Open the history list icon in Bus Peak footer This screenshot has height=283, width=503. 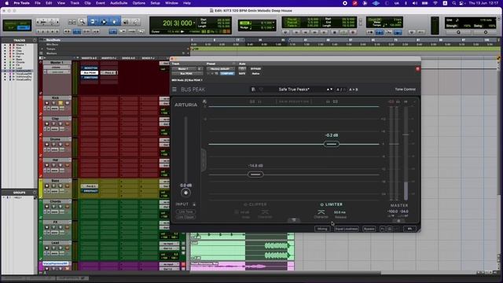(390, 229)
